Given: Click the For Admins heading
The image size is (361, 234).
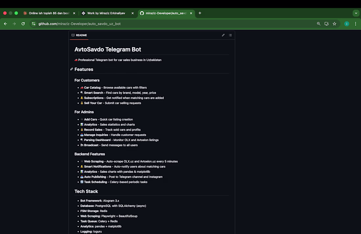Looking at the screenshot, I should (84, 112).
